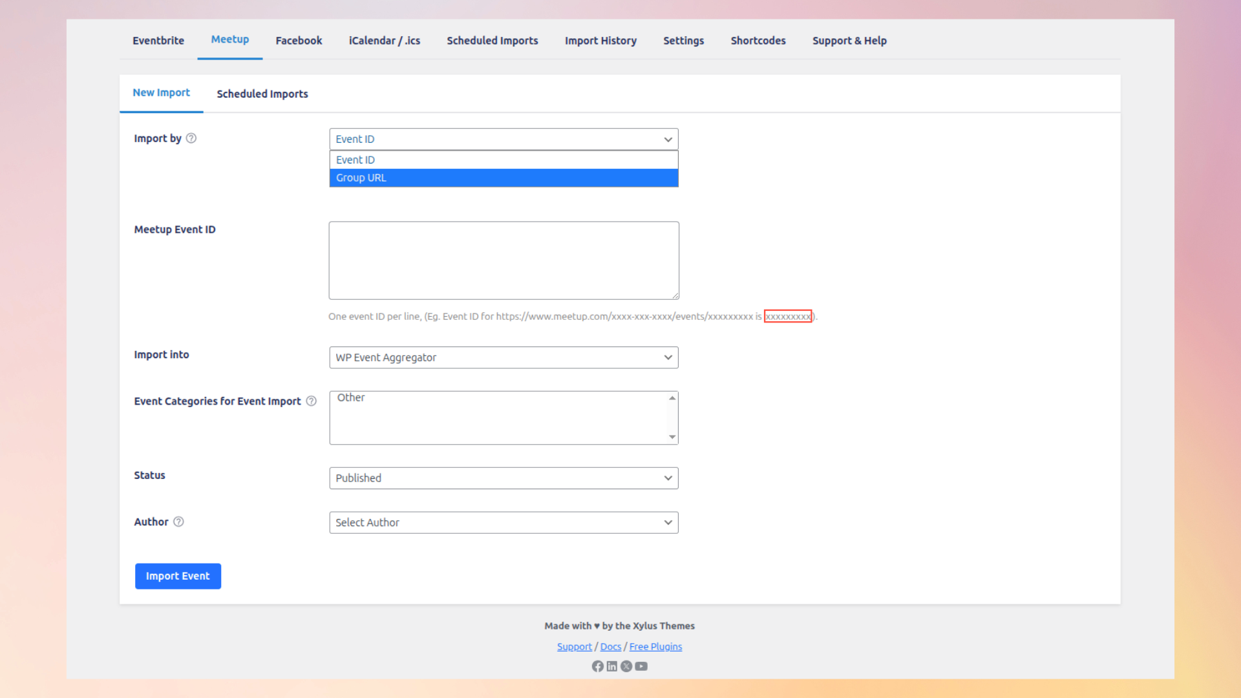Viewport: 1241px width, 698px height.
Task: Click help icon next to Author
Action: click(x=178, y=522)
